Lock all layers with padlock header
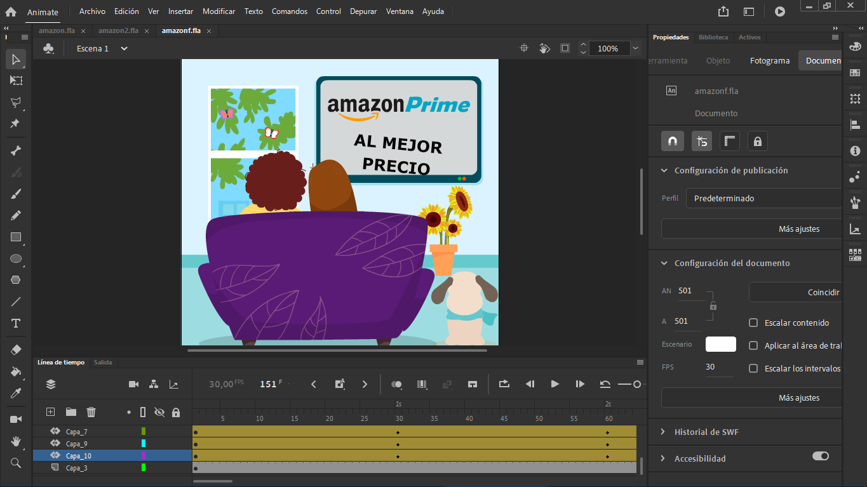867x487 pixels. point(176,412)
